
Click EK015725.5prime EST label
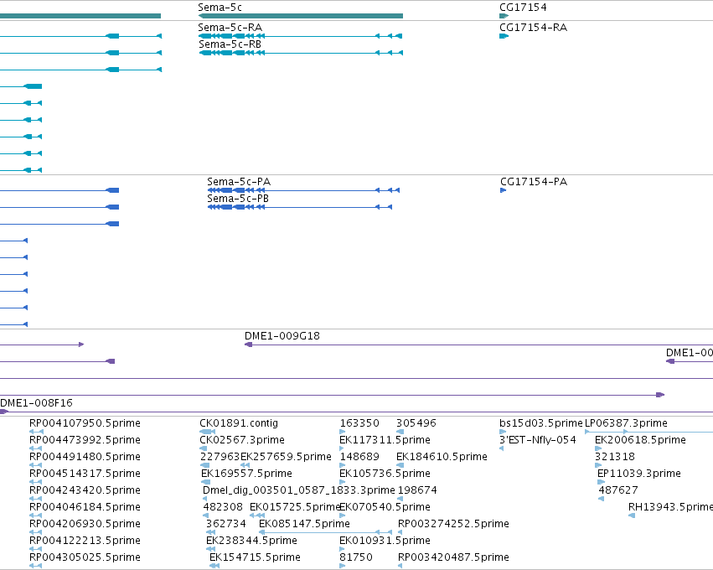pos(295,507)
